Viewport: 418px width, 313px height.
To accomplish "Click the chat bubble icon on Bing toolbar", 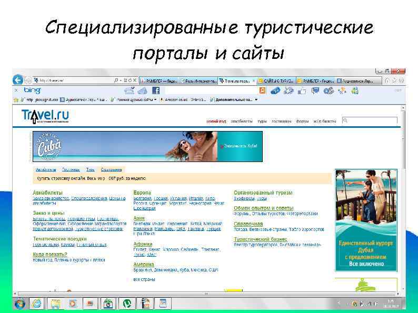I will [x=315, y=91].
